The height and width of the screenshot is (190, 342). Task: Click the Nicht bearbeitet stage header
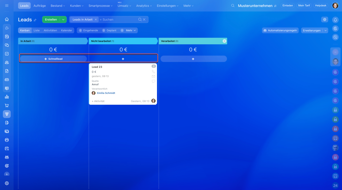[x=123, y=41]
